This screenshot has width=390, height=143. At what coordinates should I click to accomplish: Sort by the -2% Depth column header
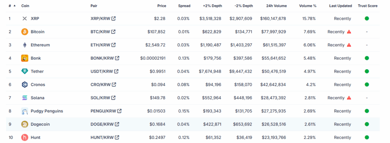pyautogui.click(x=244, y=6)
